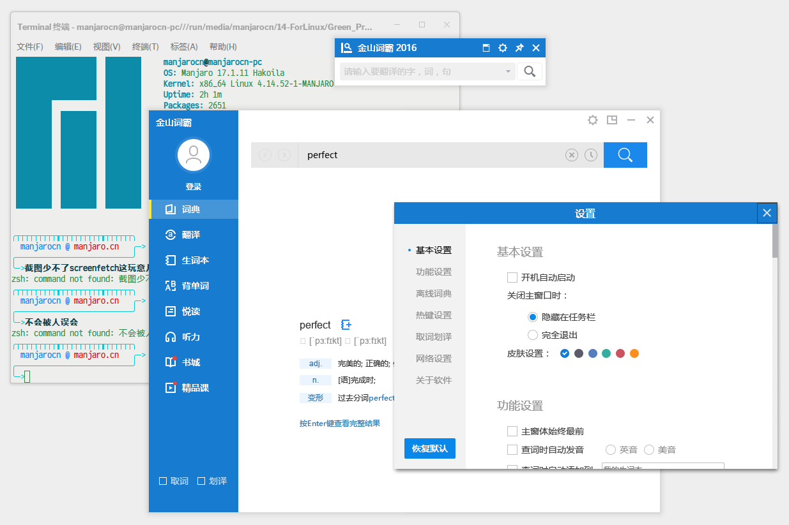This screenshot has height=525, width=789.
Task: Click the 登录 login link
Action: pyautogui.click(x=194, y=187)
